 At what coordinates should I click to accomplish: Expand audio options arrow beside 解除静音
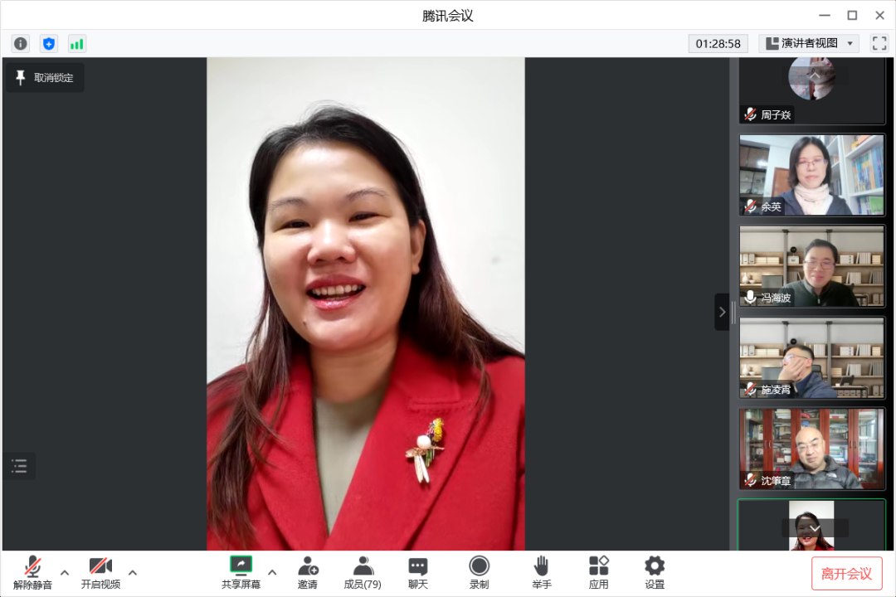click(65, 572)
